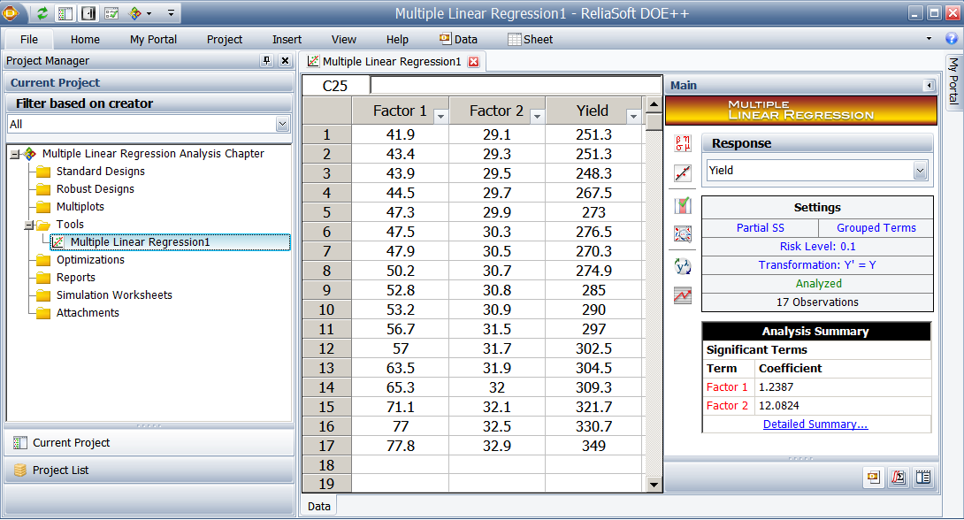The image size is (964, 520).
Task: Select the Multiplots folder
Action: pyautogui.click(x=80, y=207)
